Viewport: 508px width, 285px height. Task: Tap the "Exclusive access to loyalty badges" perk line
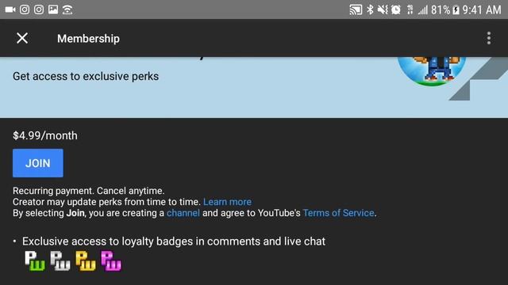[174, 241]
